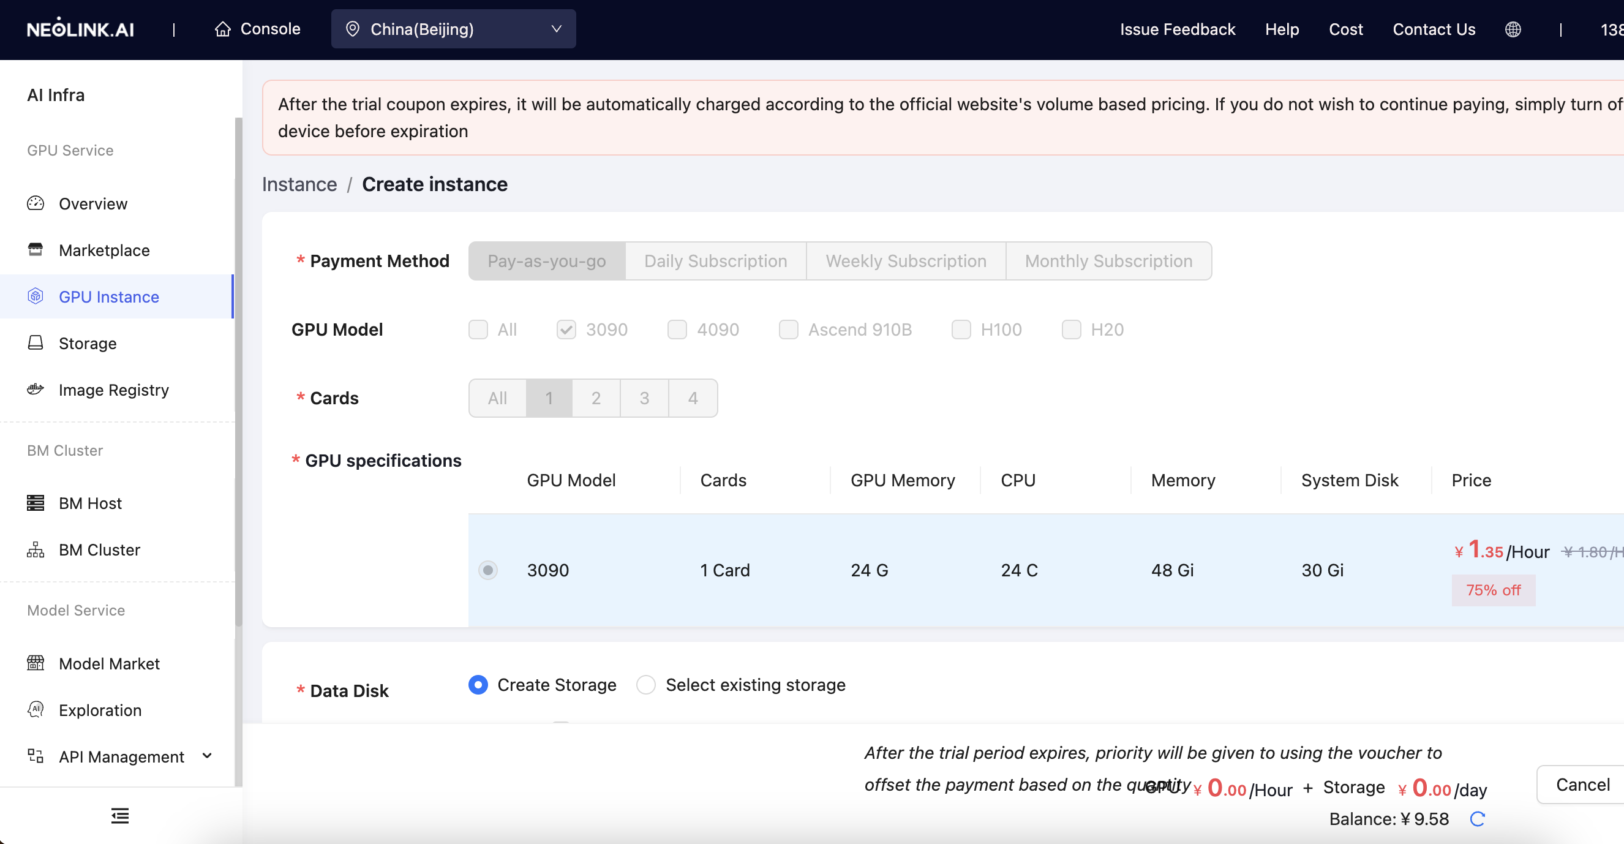Select Weekly Subscription payment method
The image size is (1624, 844).
(x=906, y=261)
